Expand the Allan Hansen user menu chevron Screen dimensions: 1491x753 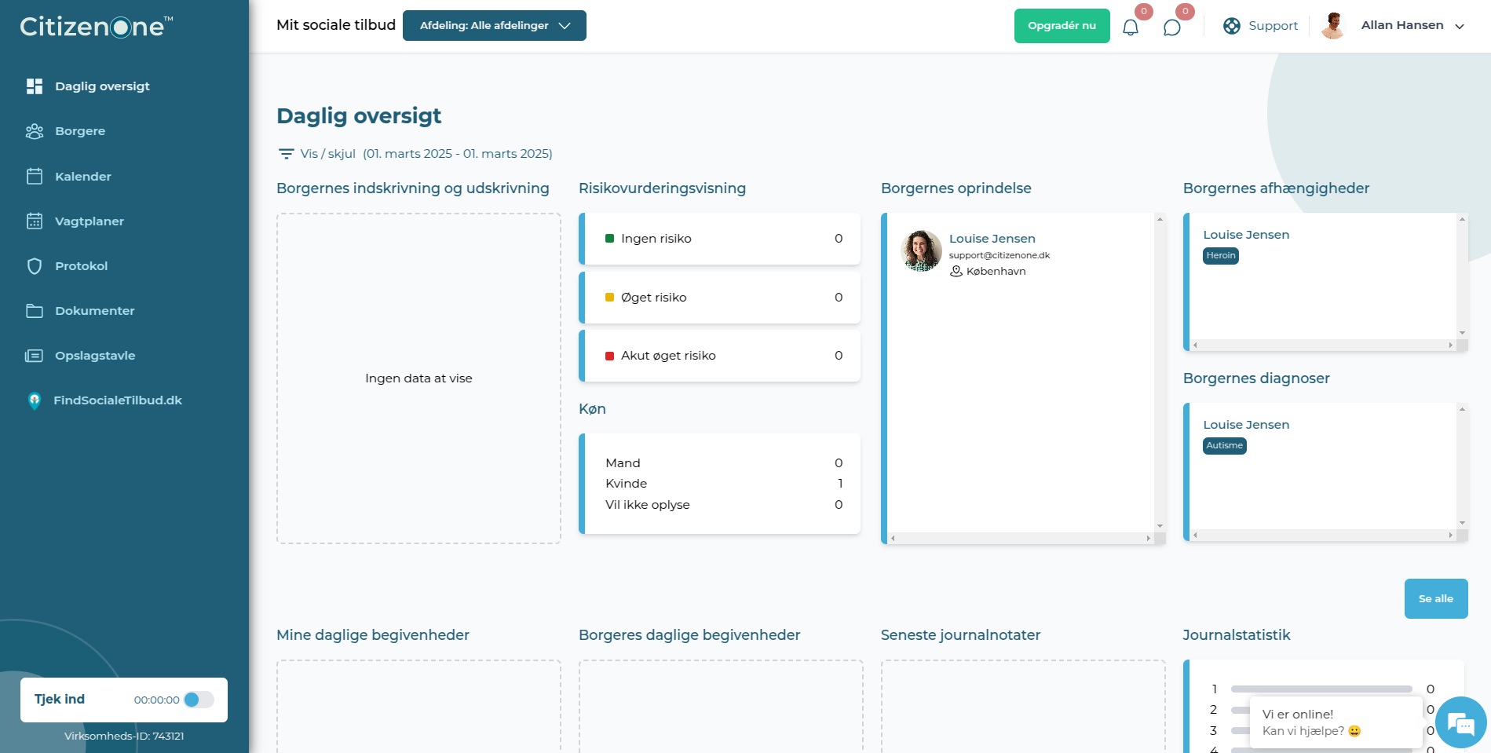1460,26
